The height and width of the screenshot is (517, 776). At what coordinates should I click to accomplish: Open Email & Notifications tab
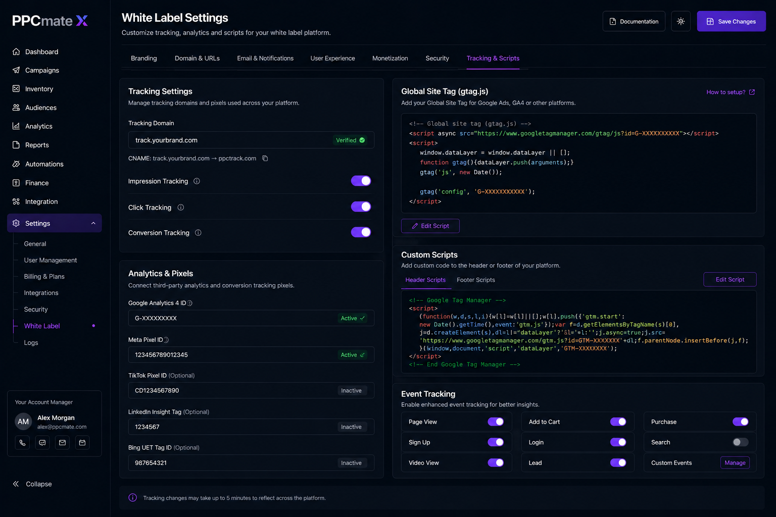(265, 59)
